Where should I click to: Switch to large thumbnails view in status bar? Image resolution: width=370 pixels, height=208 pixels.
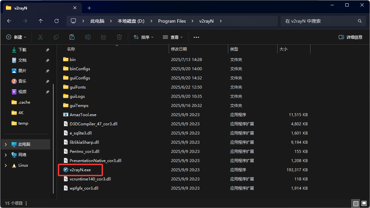point(363,204)
